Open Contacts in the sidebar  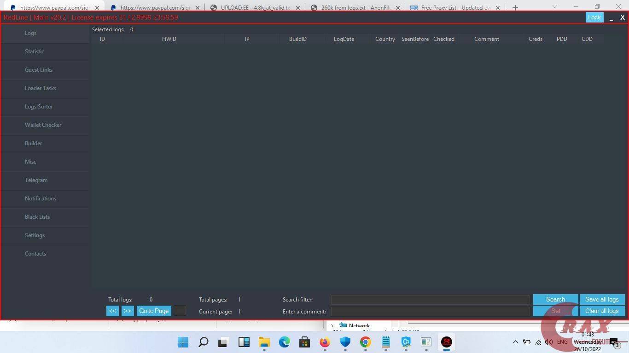[45, 254]
